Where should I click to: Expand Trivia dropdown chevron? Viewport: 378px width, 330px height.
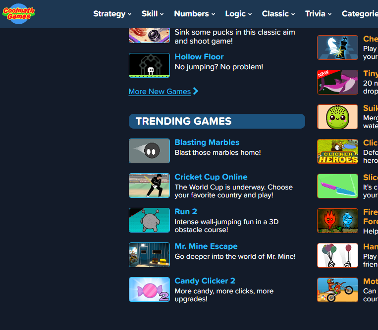coord(330,14)
